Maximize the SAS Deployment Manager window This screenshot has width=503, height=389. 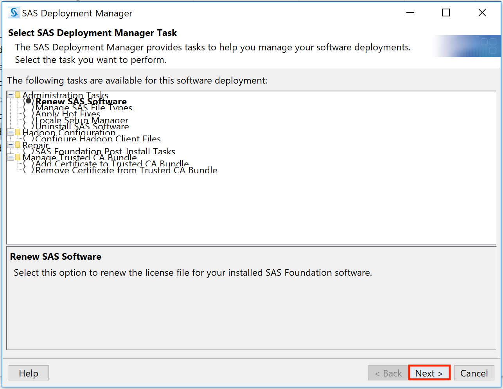coord(446,13)
